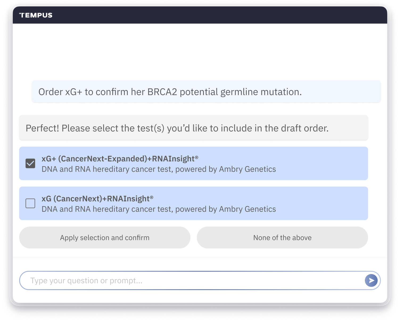
Task: Click the Tempus logo in header
Action: click(x=36, y=15)
